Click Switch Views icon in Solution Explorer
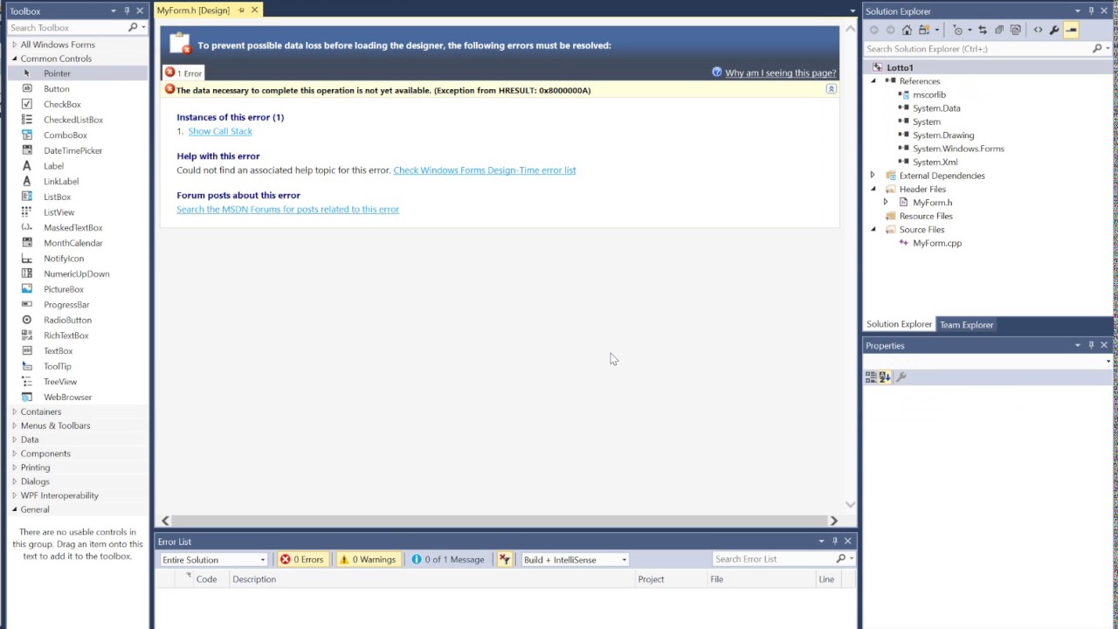 [924, 30]
